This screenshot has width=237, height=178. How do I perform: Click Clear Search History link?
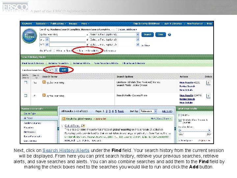pyautogui.click(x=134, y=63)
